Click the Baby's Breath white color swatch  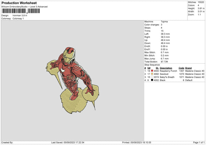tap(152, 77)
